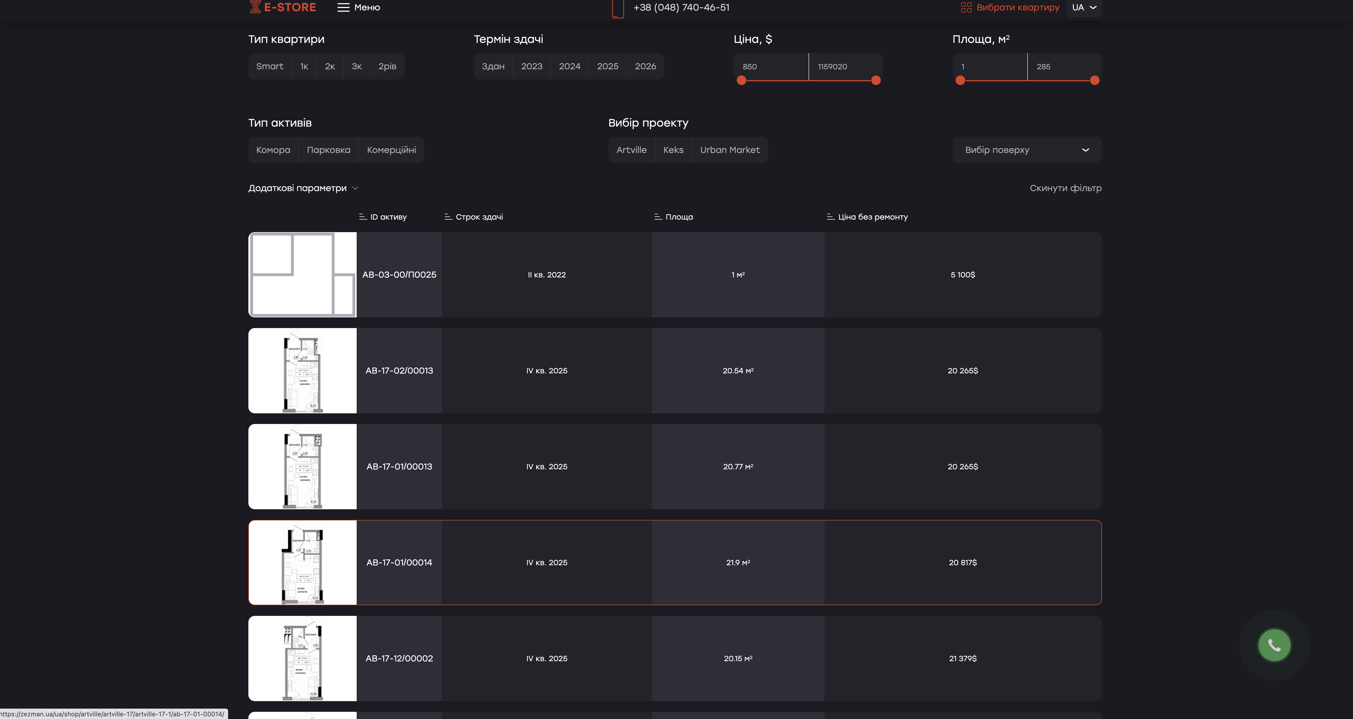Sort by ID активу column icon
The height and width of the screenshot is (719, 1353).
click(x=363, y=217)
